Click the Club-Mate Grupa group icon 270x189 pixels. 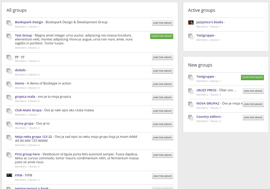pyautogui.click(x=9, y=111)
